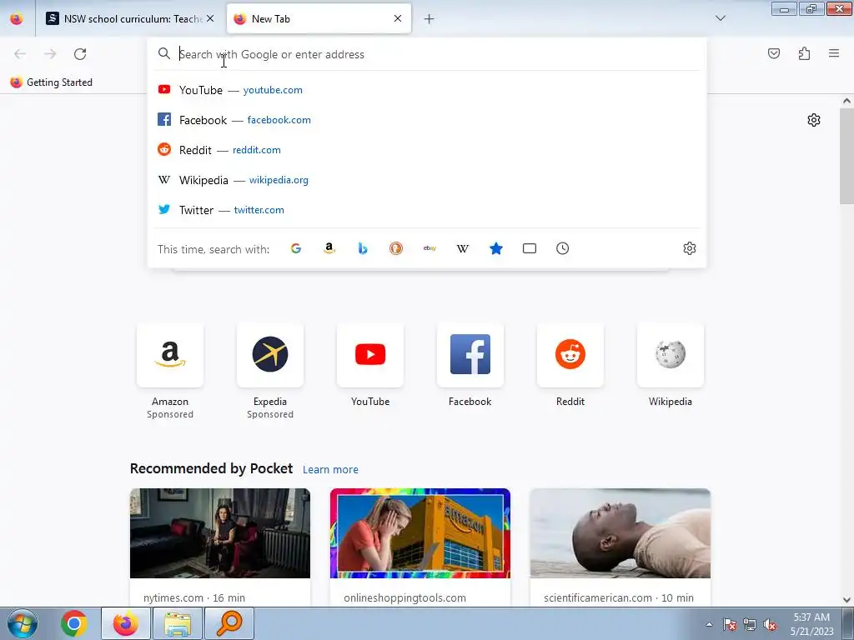The image size is (854, 640).
Task: Open a new tab with plus button
Action: [430, 19]
